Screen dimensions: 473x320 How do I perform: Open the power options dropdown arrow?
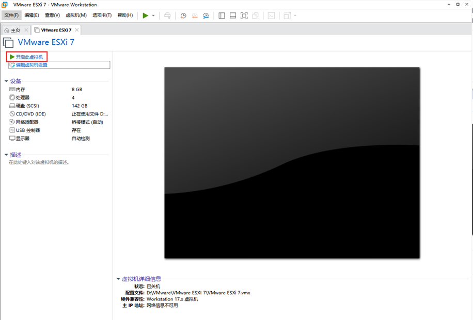[153, 15]
